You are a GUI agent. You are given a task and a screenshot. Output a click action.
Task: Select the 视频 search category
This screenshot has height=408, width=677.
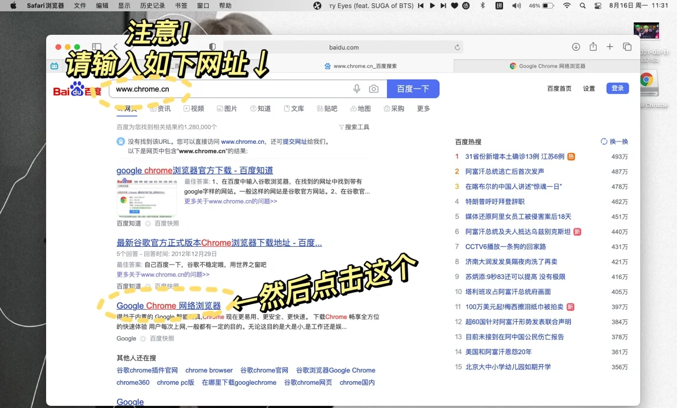click(x=194, y=108)
